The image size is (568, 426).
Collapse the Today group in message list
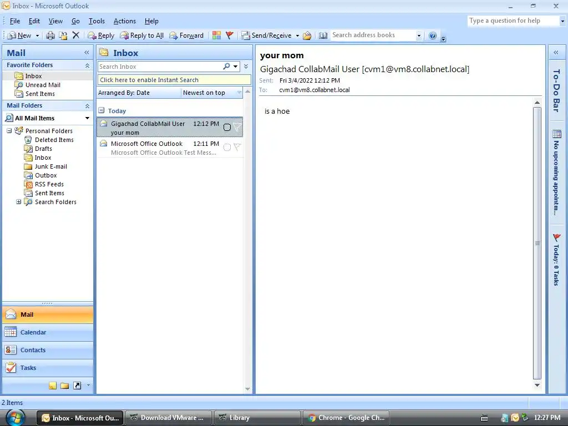coord(102,110)
